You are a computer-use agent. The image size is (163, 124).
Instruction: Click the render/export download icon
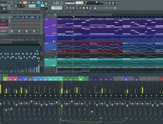click(95, 8)
